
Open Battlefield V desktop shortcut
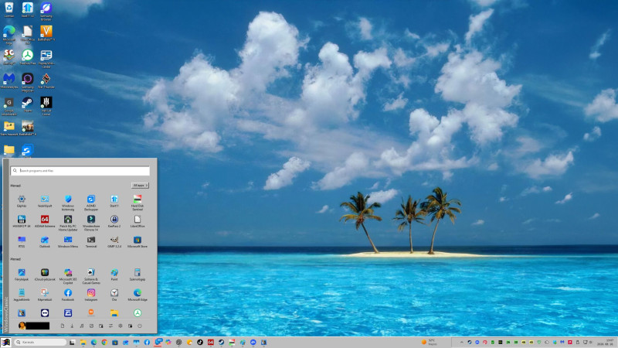coord(46,33)
